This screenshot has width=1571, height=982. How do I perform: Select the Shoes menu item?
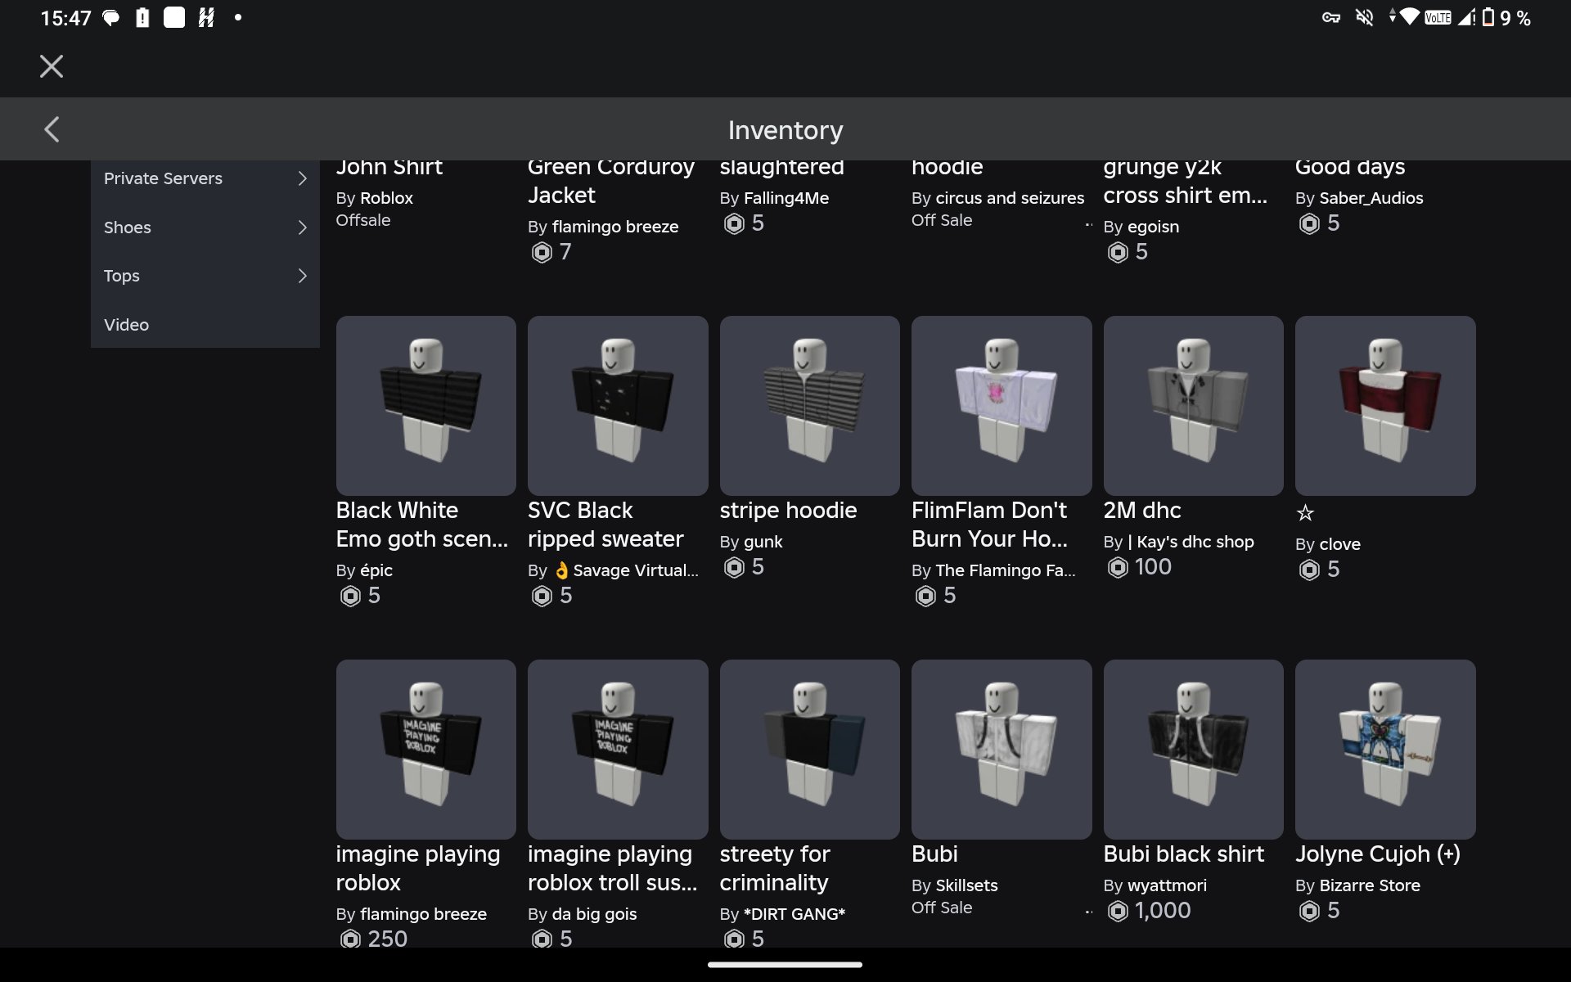[205, 227]
